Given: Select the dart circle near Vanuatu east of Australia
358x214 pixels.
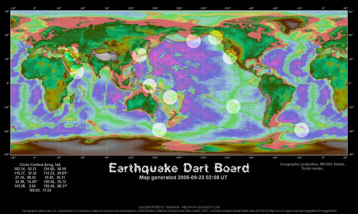Looking at the screenshot, I should (170, 97).
